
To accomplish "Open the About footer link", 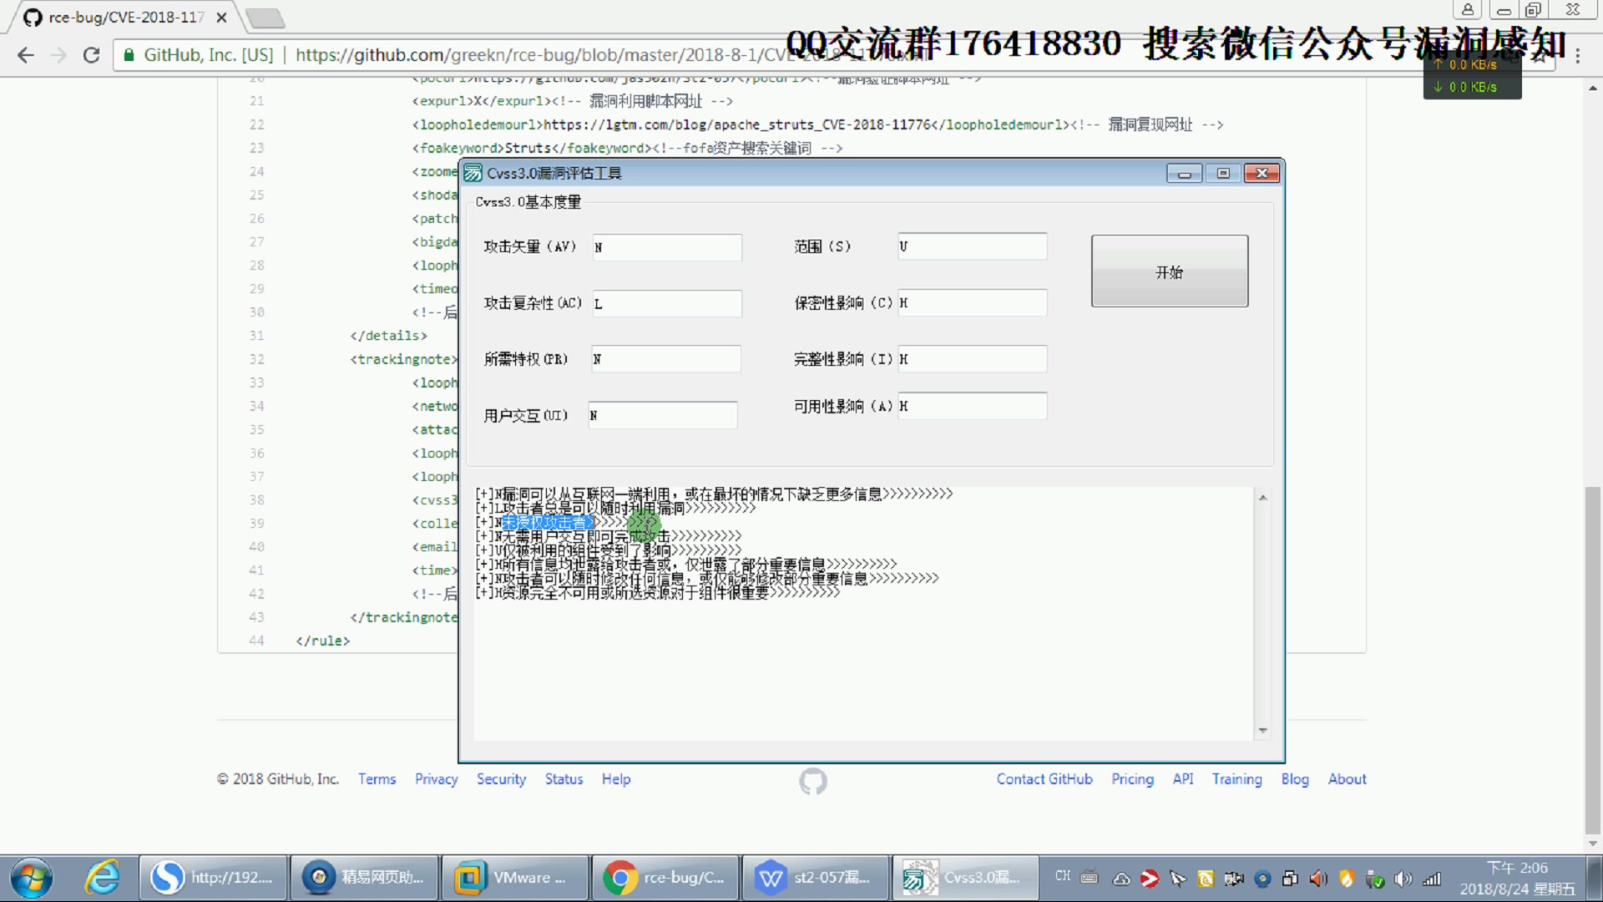I will point(1347,778).
